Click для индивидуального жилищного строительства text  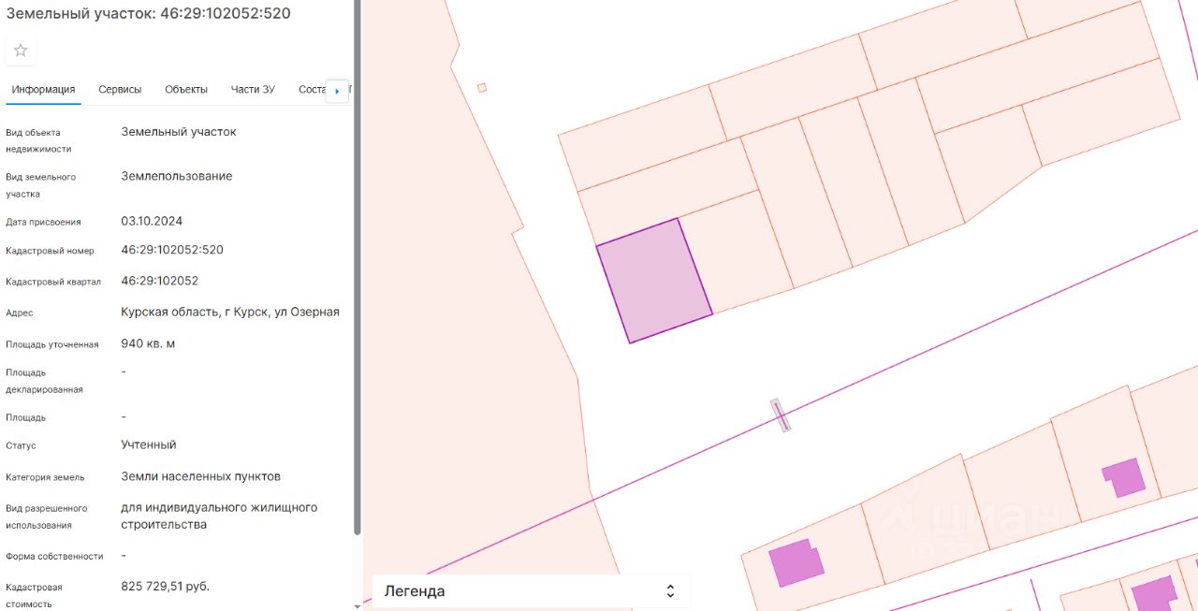coord(219,516)
